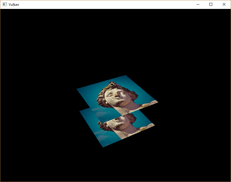Maximize the Vulkan window
231x182 pixels.
point(211,4)
